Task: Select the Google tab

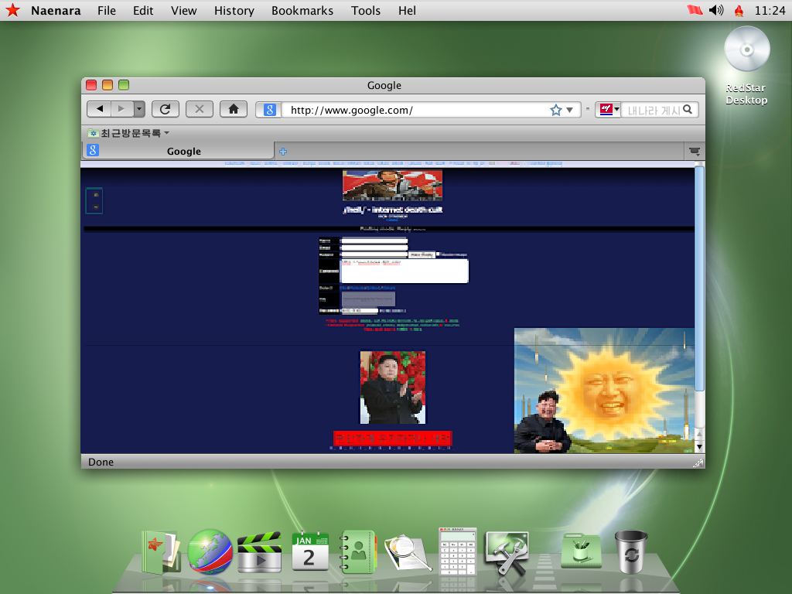Action: (x=184, y=152)
